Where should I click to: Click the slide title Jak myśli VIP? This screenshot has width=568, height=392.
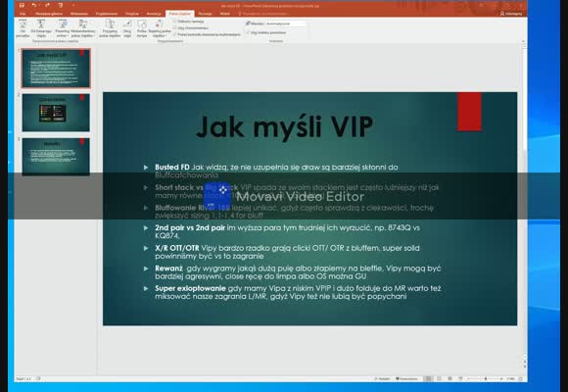pyautogui.click(x=284, y=126)
